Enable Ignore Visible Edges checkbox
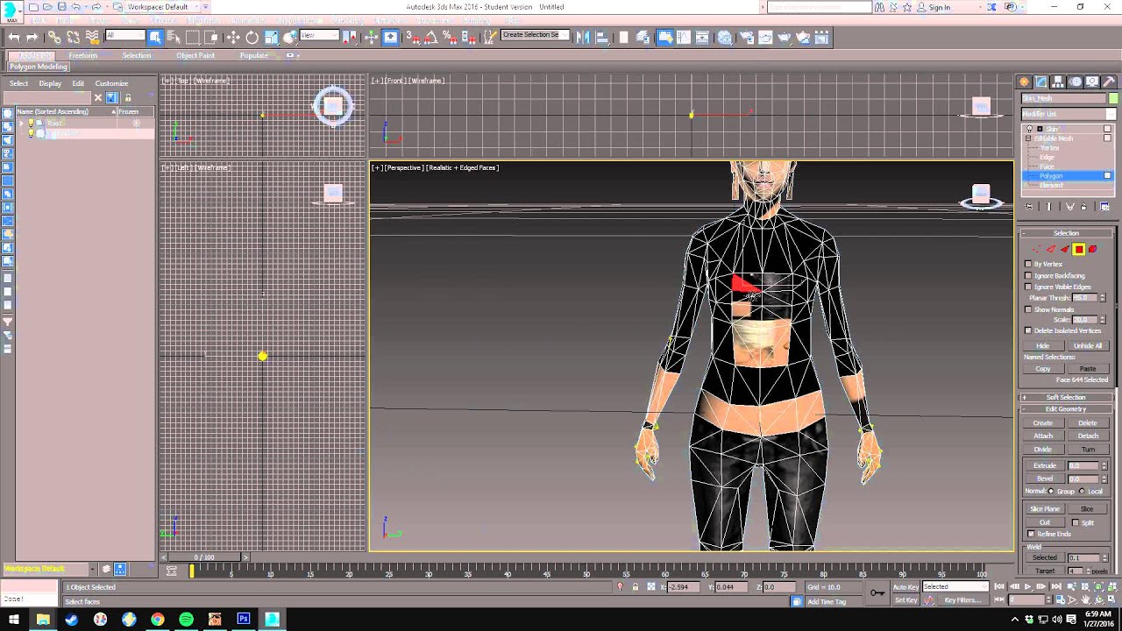The height and width of the screenshot is (631, 1122). (x=1028, y=287)
